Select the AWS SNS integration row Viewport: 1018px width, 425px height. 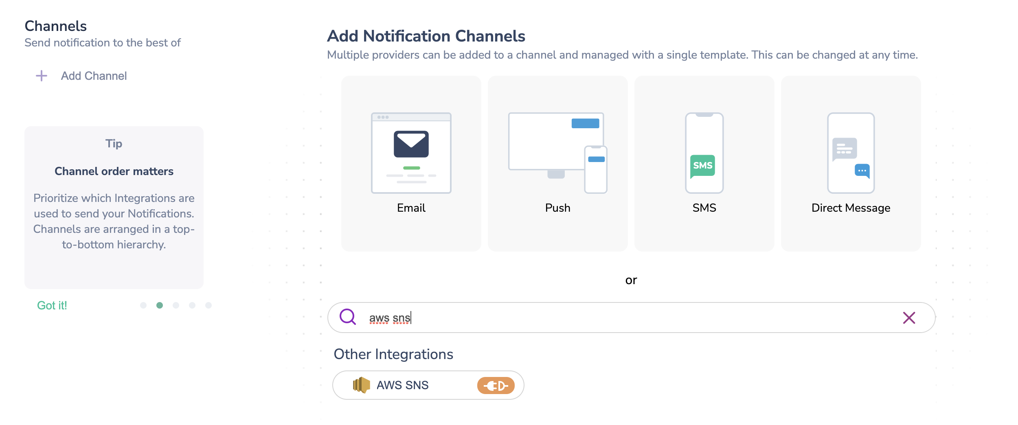click(x=428, y=385)
